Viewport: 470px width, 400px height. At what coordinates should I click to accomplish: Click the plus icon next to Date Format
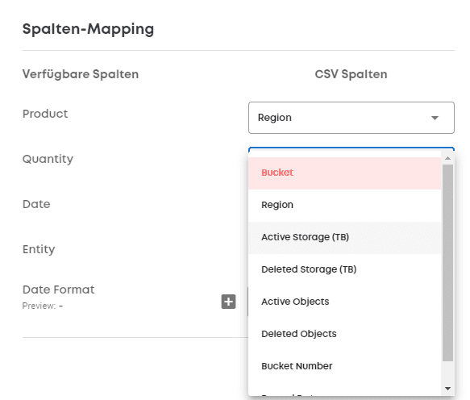point(228,302)
